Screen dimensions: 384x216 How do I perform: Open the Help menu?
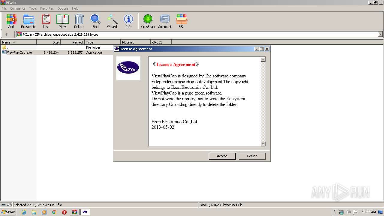click(75, 8)
